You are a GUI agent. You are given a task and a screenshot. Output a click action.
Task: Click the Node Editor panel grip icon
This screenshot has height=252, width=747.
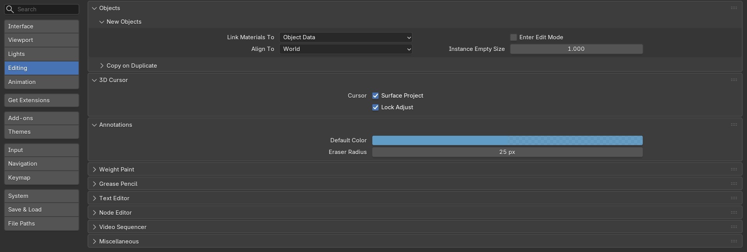click(x=734, y=212)
